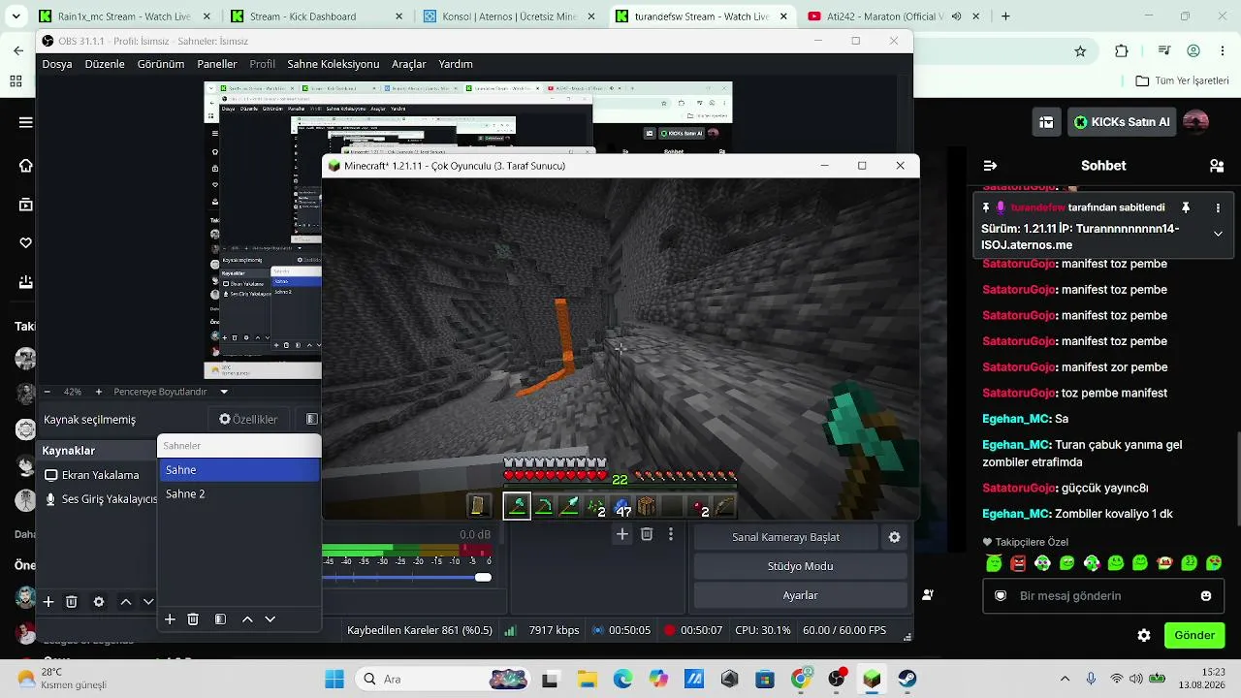Open Windows Start menu
The image size is (1241, 698).
click(x=334, y=679)
